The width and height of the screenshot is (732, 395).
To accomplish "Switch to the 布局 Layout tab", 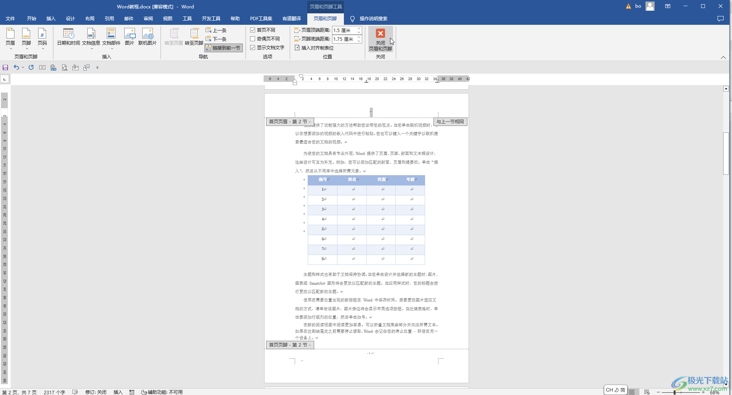I will (x=90, y=18).
